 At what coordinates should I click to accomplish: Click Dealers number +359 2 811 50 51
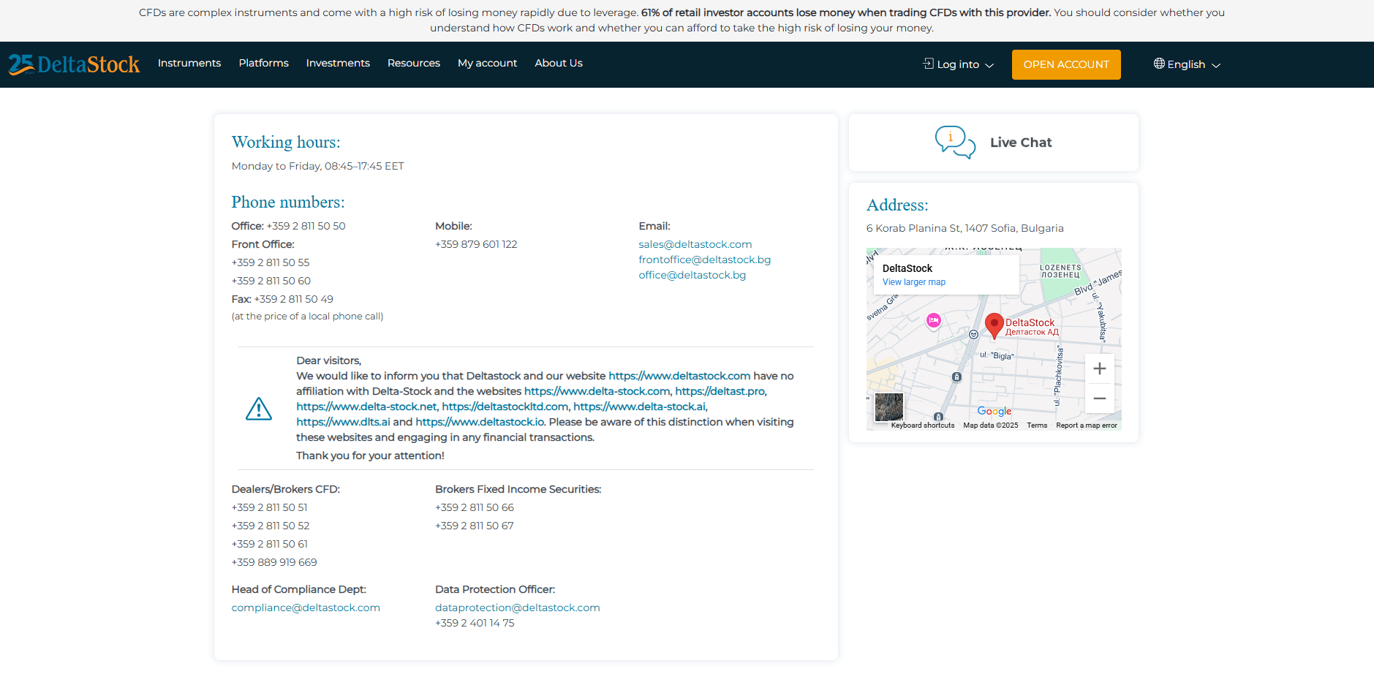click(269, 507)
